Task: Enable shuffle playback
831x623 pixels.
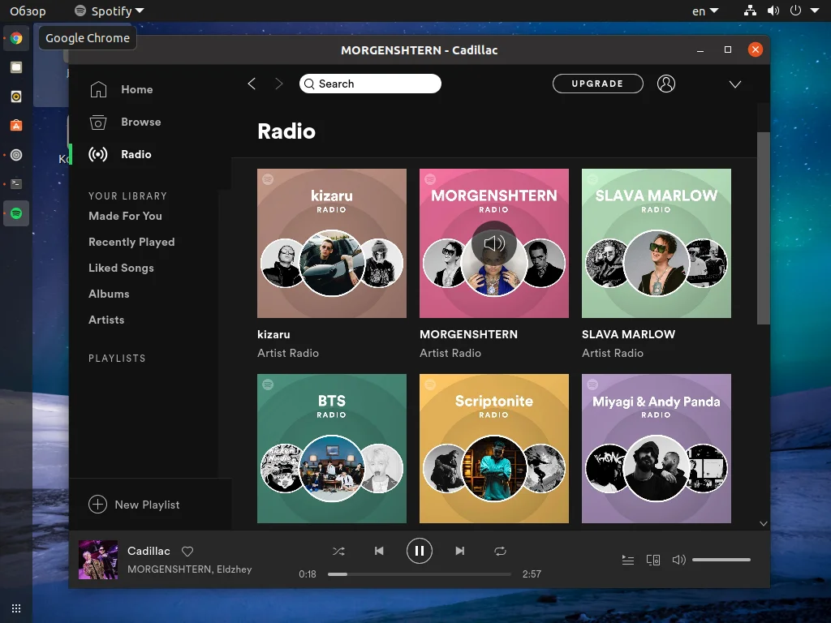Action: click(338, 551)
